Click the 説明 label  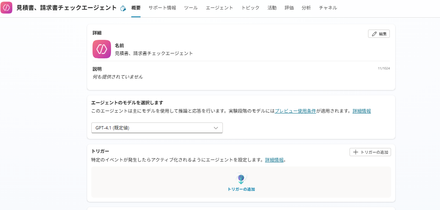click(x=97, y=69)
